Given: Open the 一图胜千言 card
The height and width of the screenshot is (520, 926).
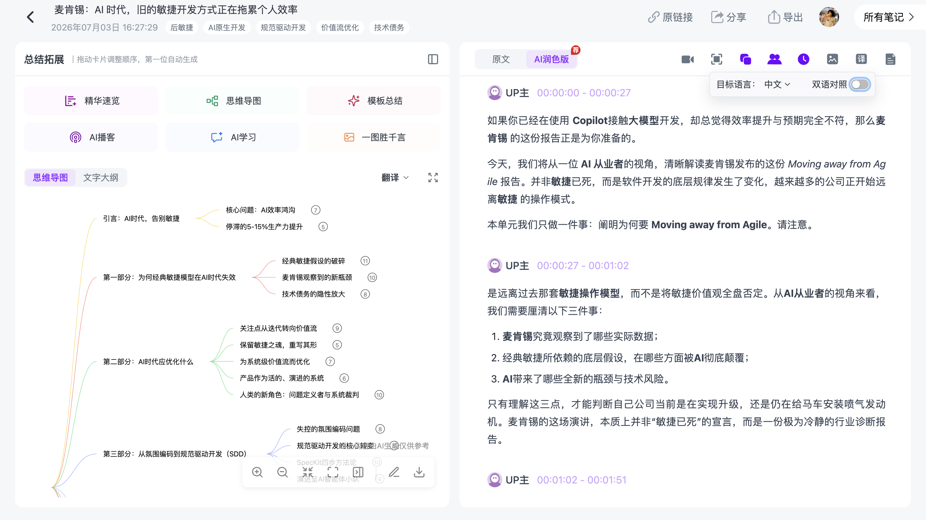Looking at the screenshot, I should (374, 137).
